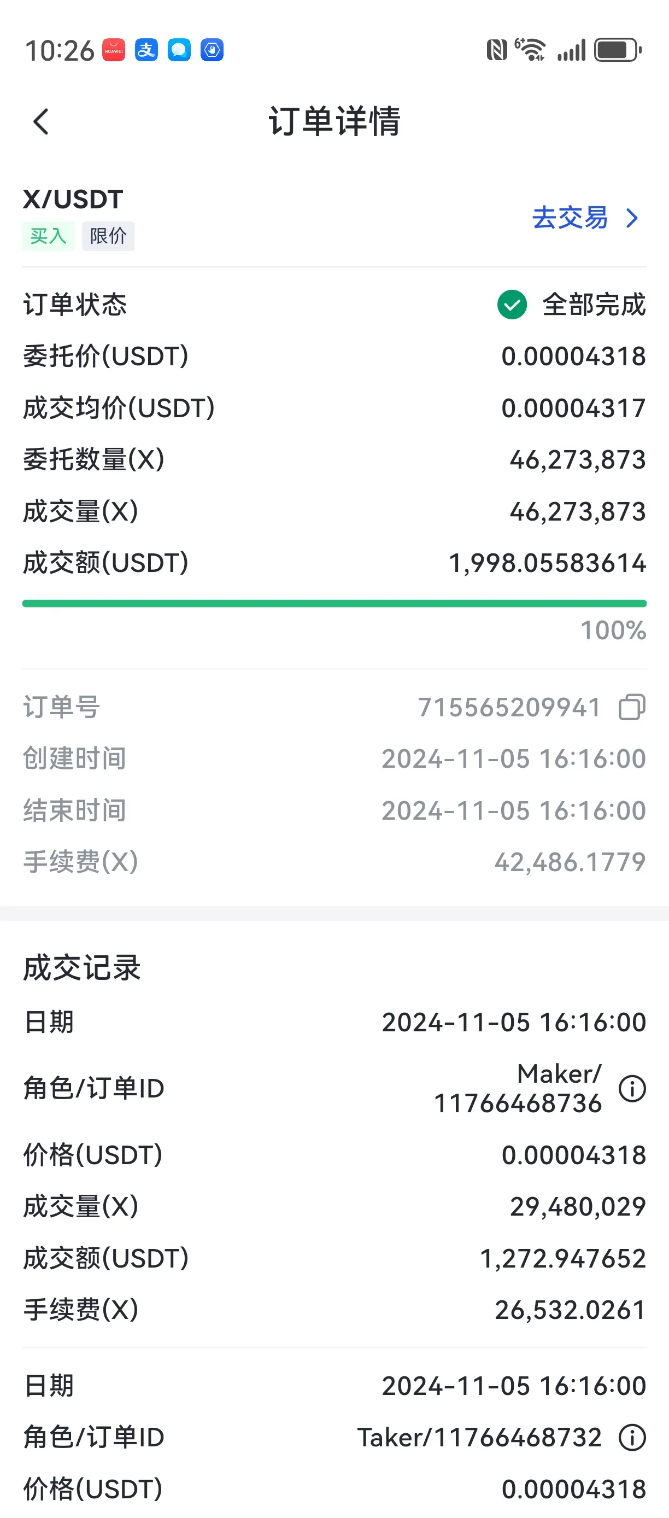This screenshot has height=1518, width=669.
Task: Open 去交易 trade link
Action: point(570,218)
